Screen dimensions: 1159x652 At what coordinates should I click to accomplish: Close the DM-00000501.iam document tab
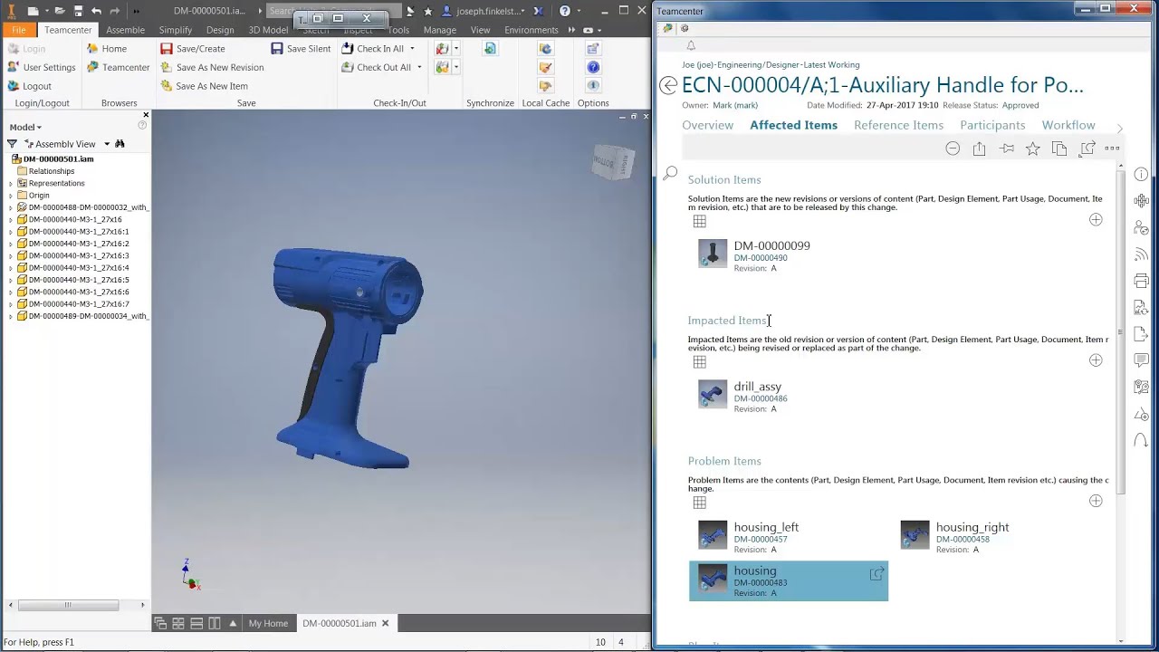[385, 623]
